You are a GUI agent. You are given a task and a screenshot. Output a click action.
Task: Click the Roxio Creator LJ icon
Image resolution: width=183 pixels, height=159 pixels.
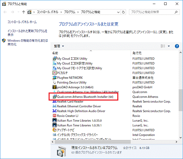(x=55, y=116)
